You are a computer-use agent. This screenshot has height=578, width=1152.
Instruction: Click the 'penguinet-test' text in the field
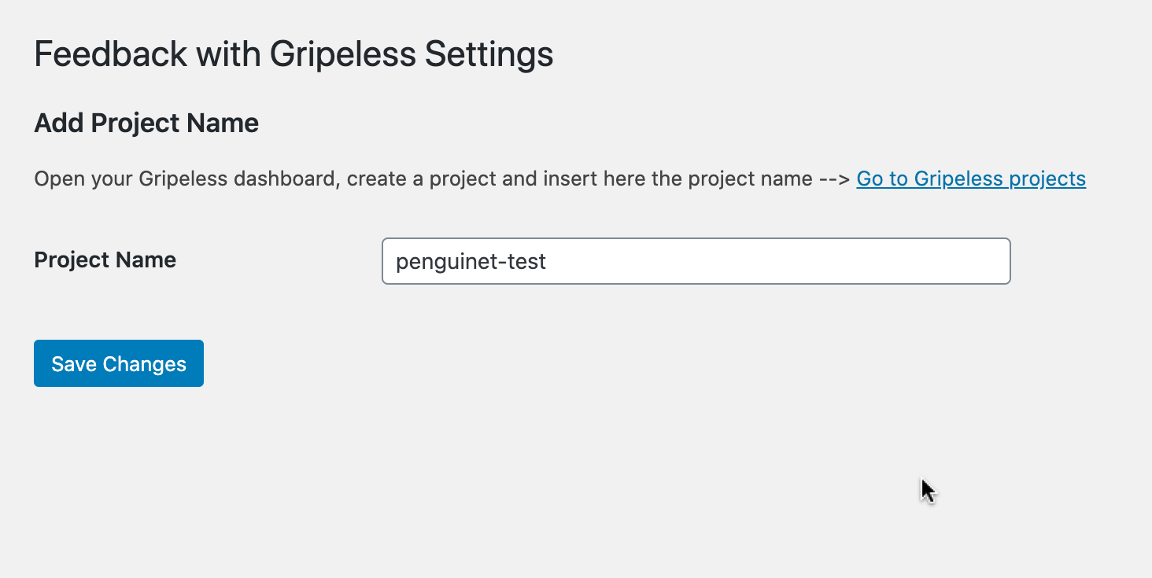click(471, 261)
